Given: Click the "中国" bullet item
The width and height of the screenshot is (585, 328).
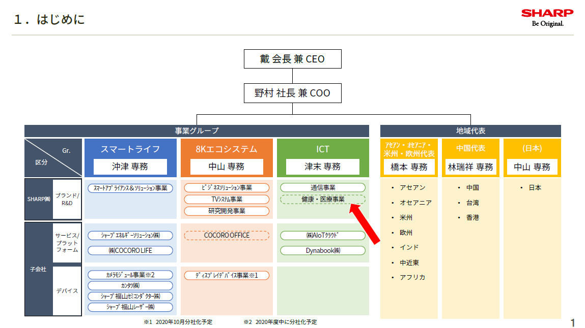Looking at the screenshot, I should (472, 188).
